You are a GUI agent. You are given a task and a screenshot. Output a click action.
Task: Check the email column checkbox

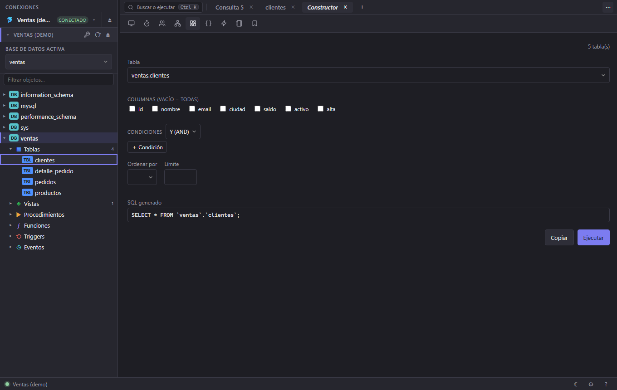192,109
